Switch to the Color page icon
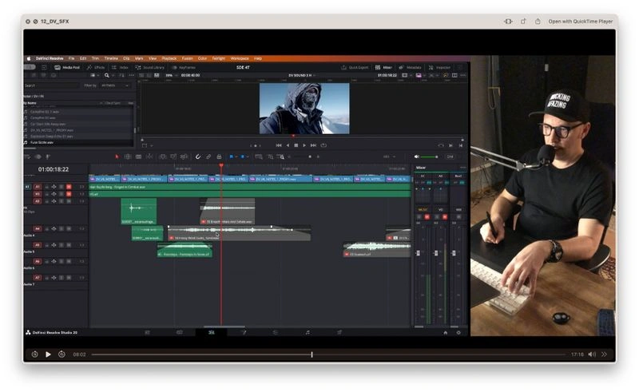 click(276, 332)
